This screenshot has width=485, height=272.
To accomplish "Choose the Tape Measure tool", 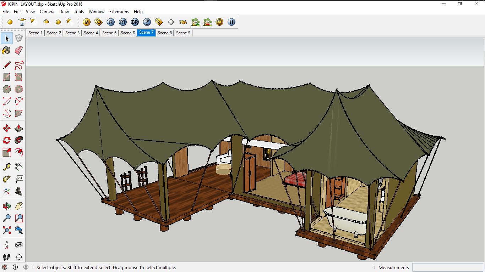I will coord(6,167).
